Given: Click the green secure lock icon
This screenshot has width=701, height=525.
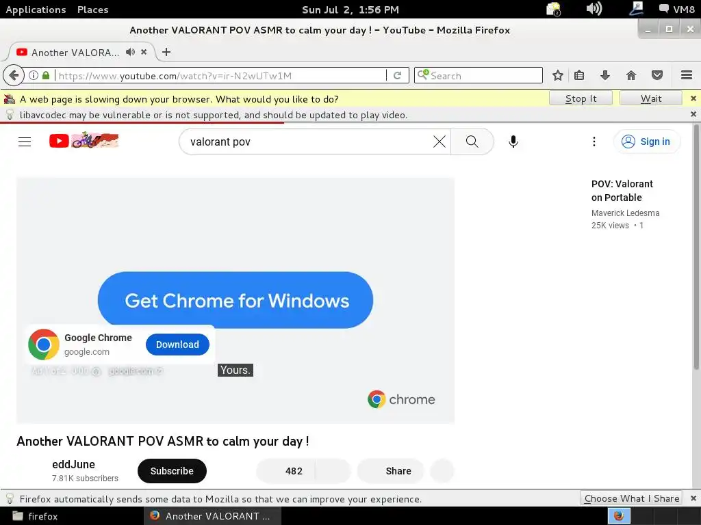Looking at the screenshot, I should (x=46, y=75).
